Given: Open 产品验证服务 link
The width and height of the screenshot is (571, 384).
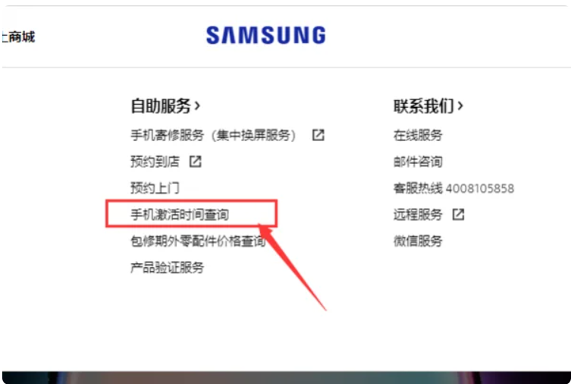Looking at the screenshot, I should coord(168,267).
